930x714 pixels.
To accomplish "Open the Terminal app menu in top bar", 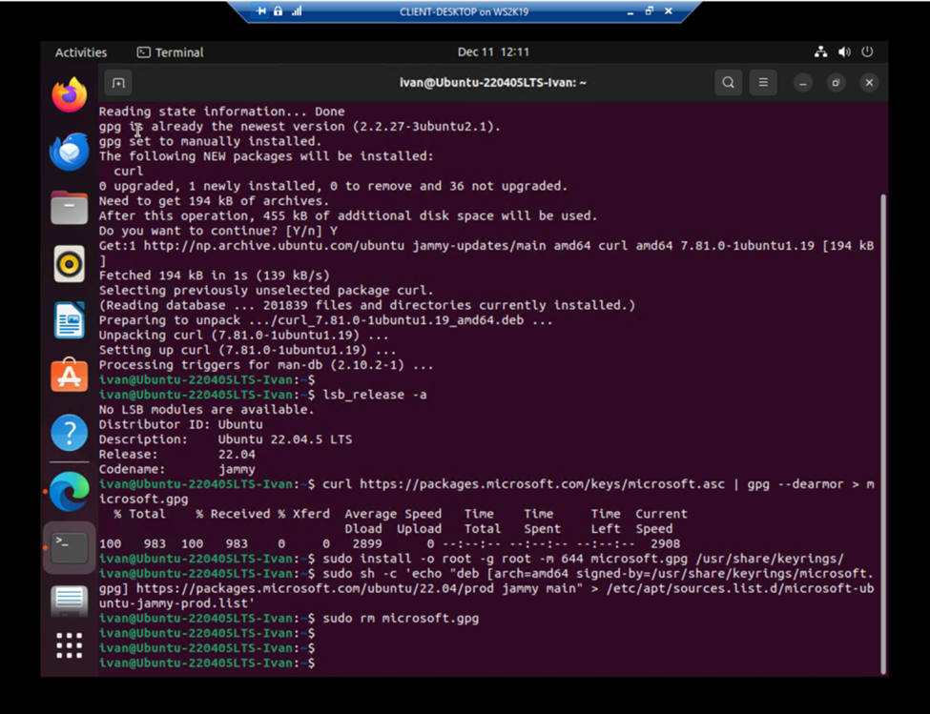I will (171, 52).
